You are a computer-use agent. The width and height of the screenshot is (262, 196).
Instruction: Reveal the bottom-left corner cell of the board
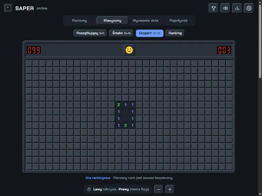point(29,167)
